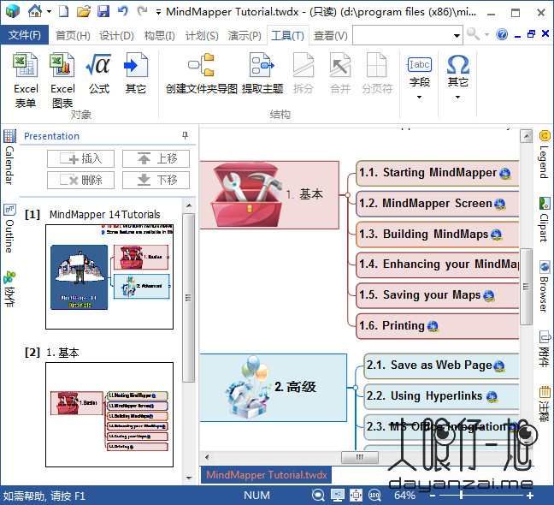Image resolution: width=554 pixels, height=505 pixels.
Task: Switch to the 查看(V) ribbon tab
Action: pyautogui.click(x=330, y=35)
